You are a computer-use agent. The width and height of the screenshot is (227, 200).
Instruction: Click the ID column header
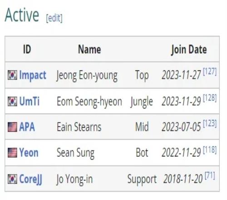tap(27, 50)
